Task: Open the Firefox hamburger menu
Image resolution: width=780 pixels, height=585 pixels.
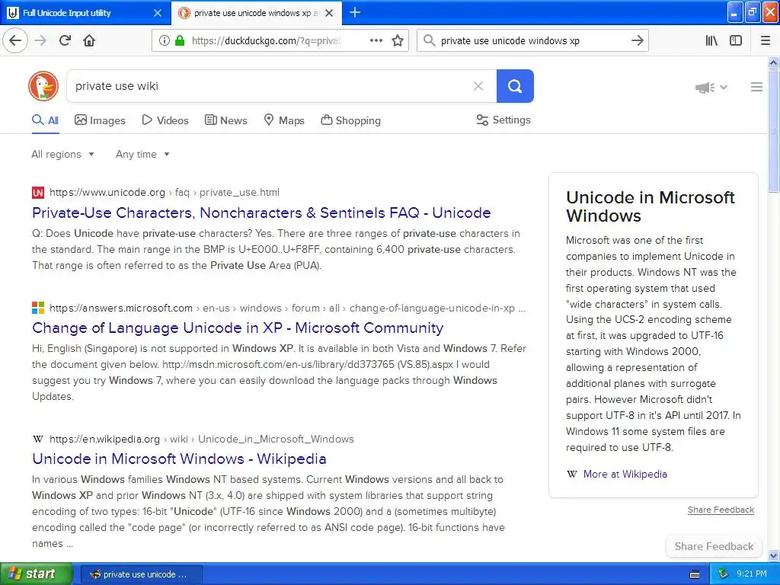Action: click(766, 40)
